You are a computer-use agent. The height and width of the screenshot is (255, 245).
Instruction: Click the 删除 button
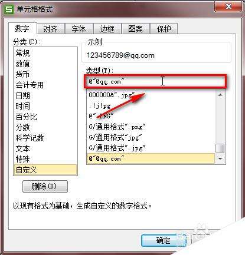45,186
